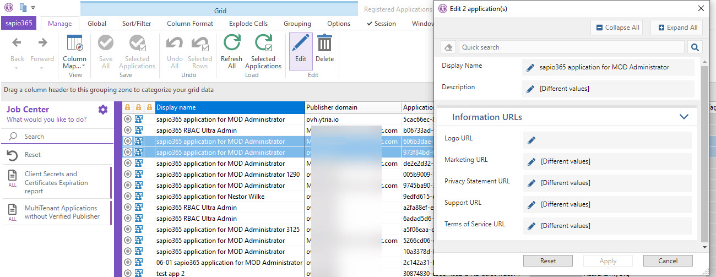Clear the quick search with eraser icon
Screen dimensions: 716x277
point(448,47)
